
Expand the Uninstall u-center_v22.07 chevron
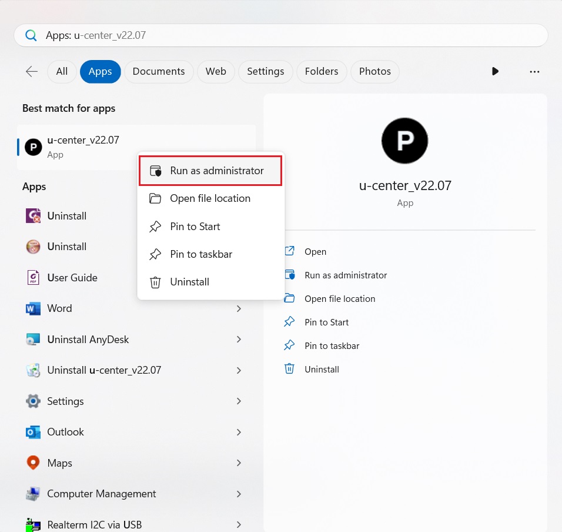coord(239,370)
